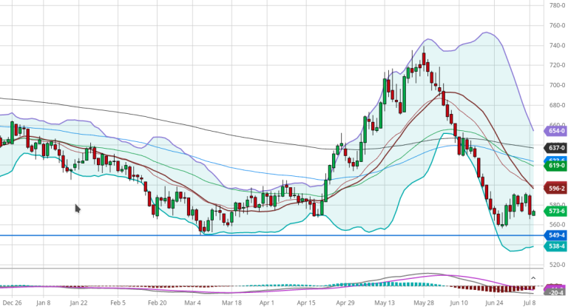
Task: Select the blue 549-4 horizontal line price tag
Action: pos(555,235)
